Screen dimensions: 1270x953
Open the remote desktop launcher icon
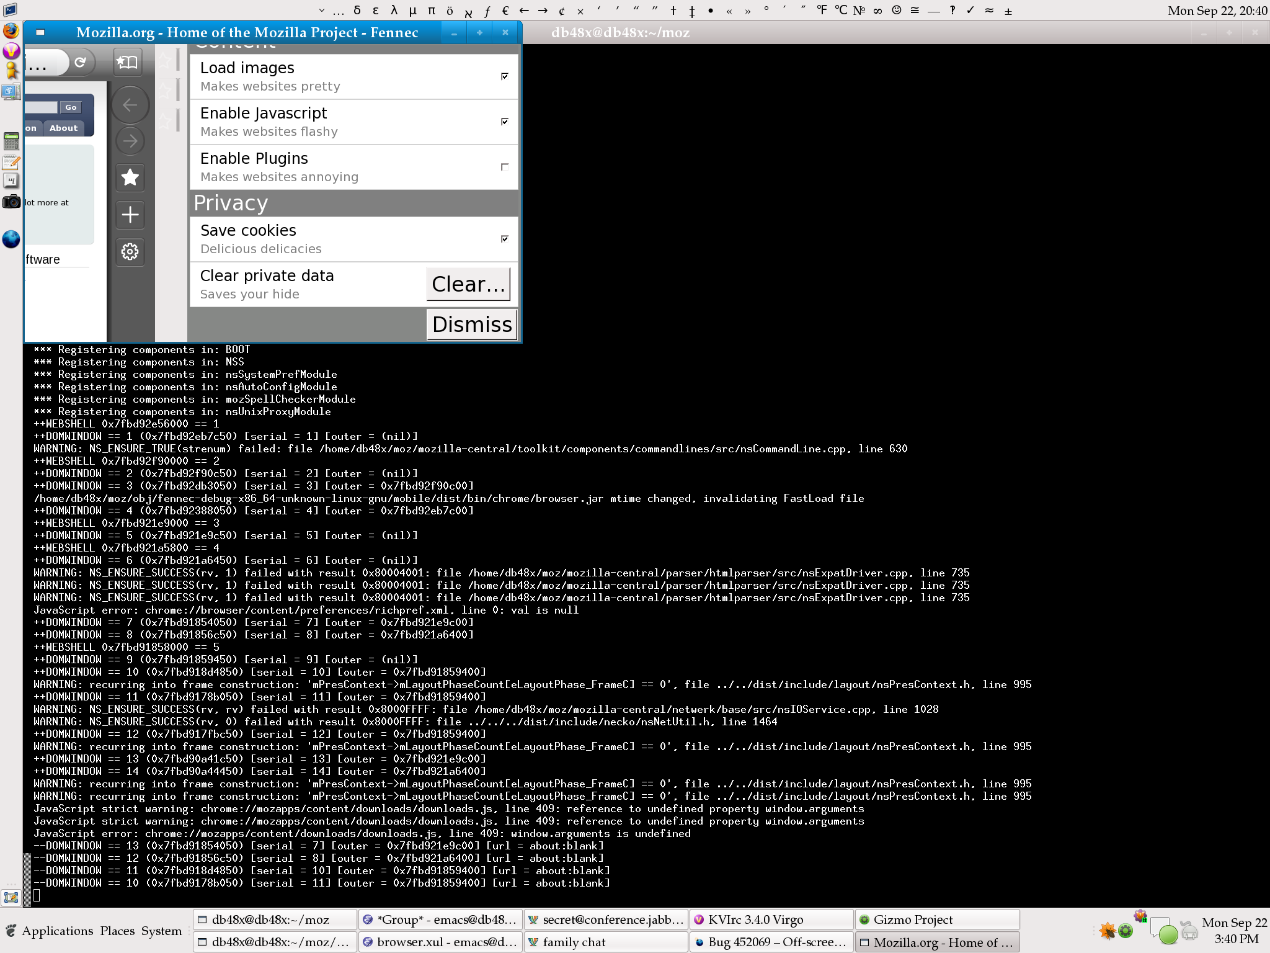[x=11, y=92]
